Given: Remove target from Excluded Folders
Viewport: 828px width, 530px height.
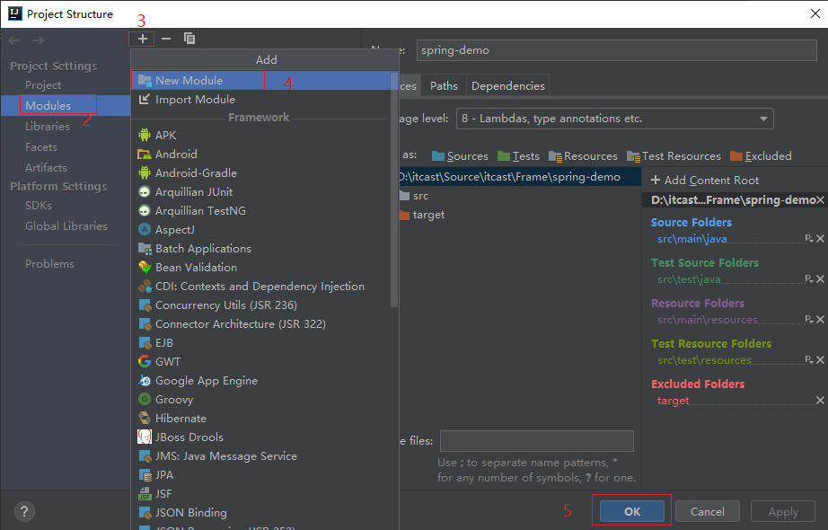Looking at the screenshot, I should tap(820, 401).
